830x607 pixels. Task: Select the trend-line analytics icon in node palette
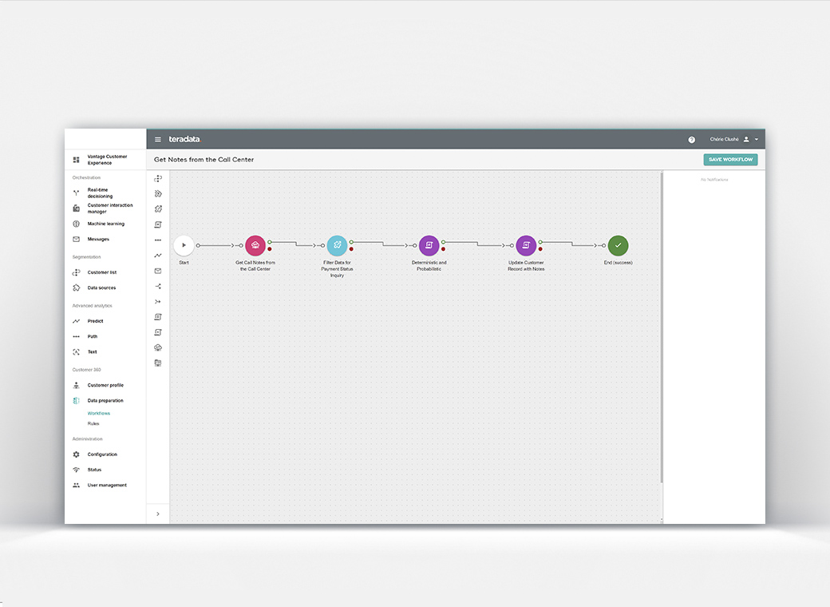tap(157, 255)
